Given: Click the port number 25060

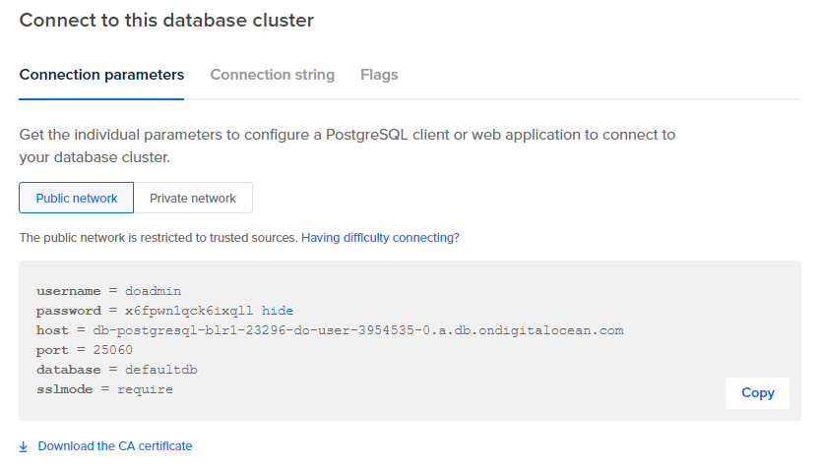Looking at the screenshot, I should pyautogui.click(x=112, y=350).
